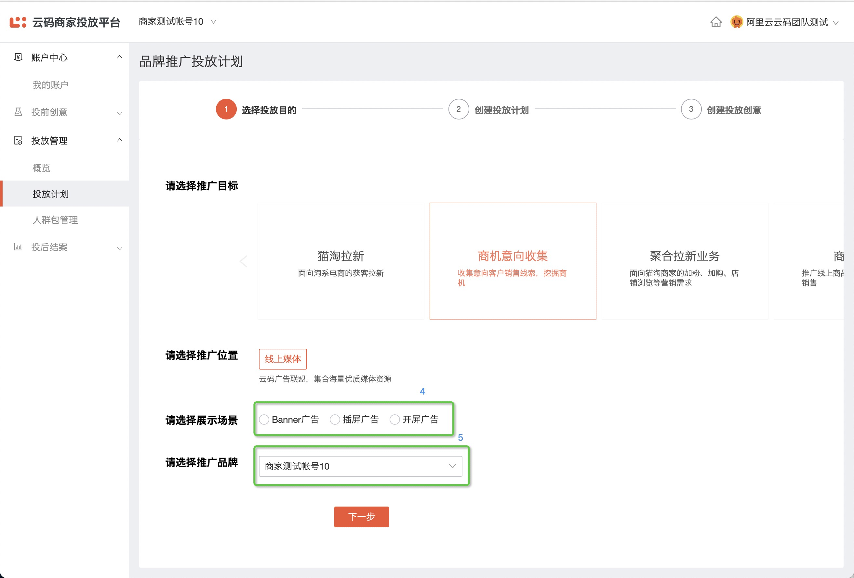This screenshot has height=578, width=854.
Task: Click the 请选择推广品牌 label
Action: pos(202,462)
